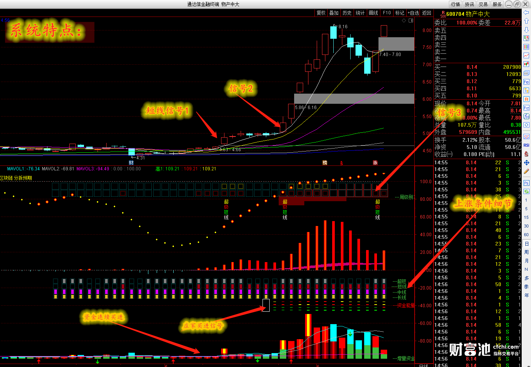Image resolution: width=531 pixels, height=367 pixels.
Task: Open the f(x) formula manager icon
Action: 526,117
